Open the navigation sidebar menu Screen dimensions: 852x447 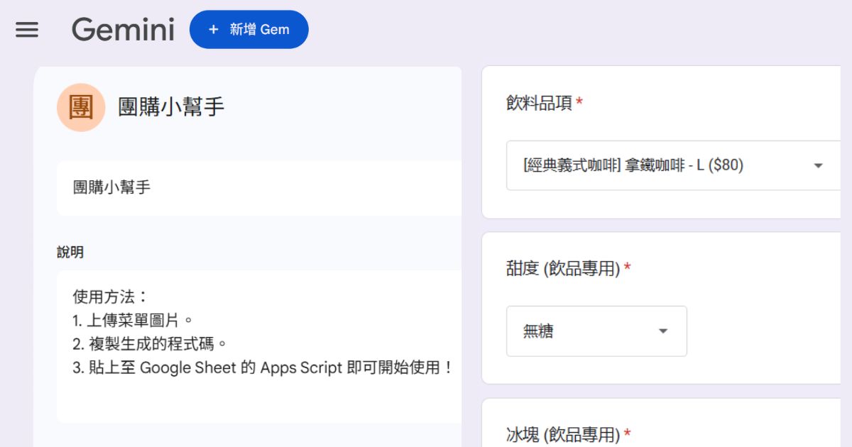pyautogui.click(x=27, y=30)
